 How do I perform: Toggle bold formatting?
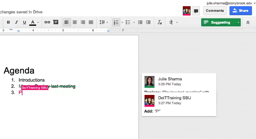pyautogui.click(x=8, y=22)
